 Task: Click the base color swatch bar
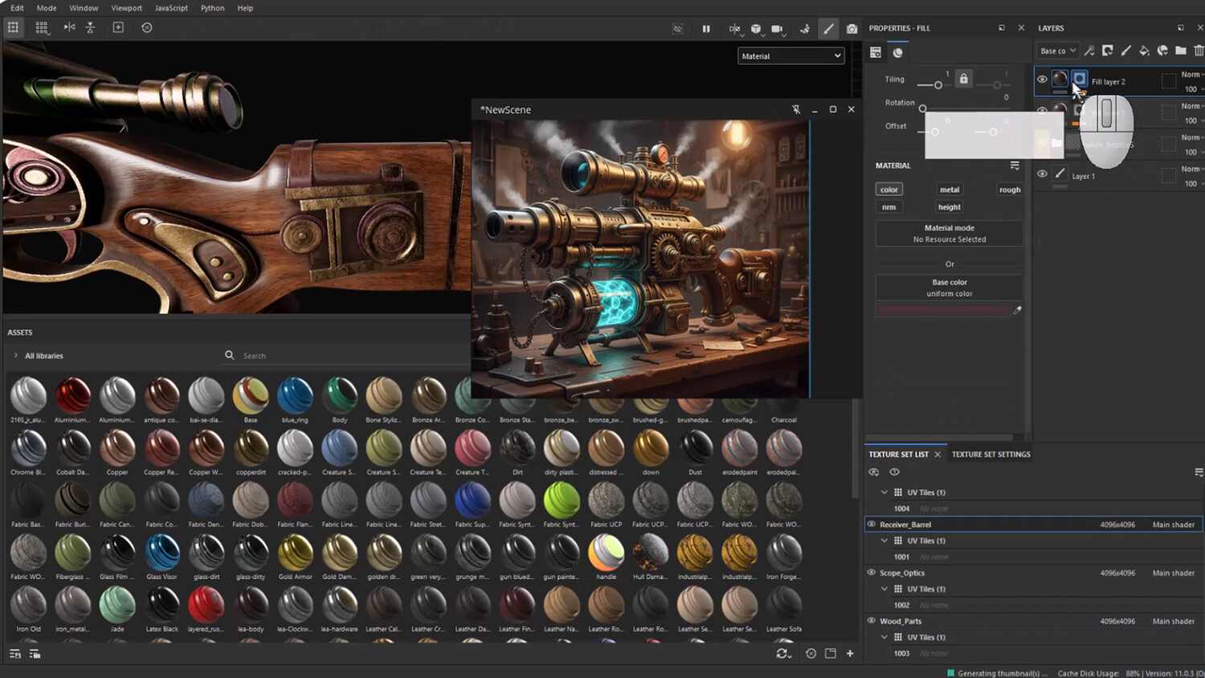[x=942, y=310]
